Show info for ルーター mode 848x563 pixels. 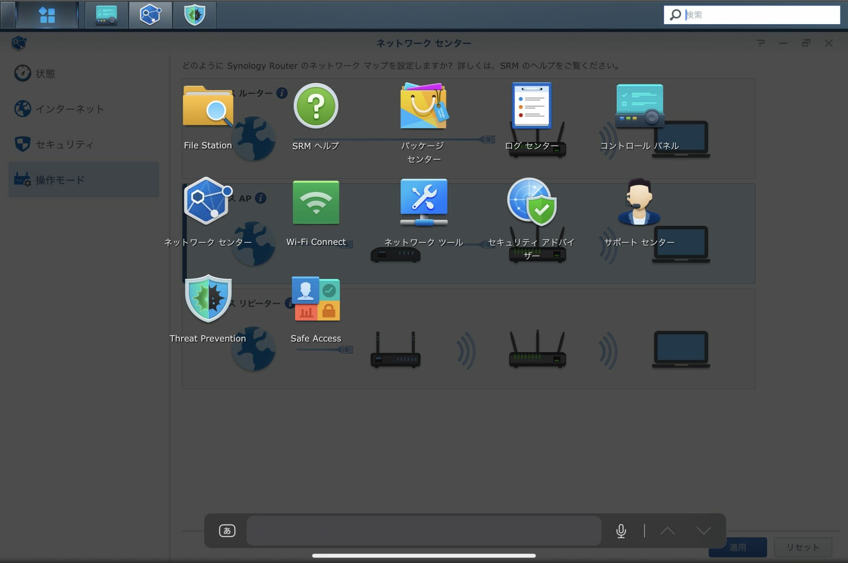[x=282, y=93]
